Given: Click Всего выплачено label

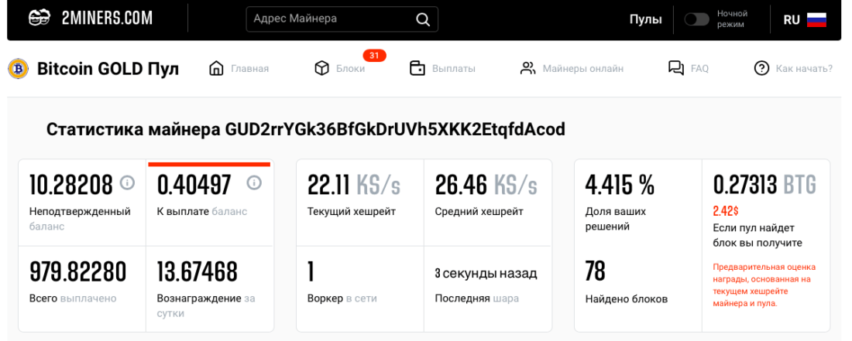Looking at the screenshot, I should (x=73, y=298).
